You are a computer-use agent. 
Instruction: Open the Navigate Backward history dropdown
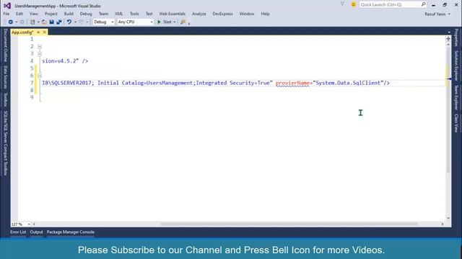click(16, 22)
